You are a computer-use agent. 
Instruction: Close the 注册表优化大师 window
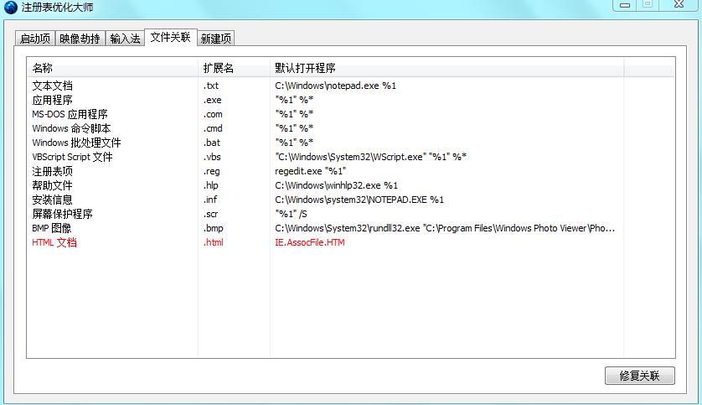679,4
